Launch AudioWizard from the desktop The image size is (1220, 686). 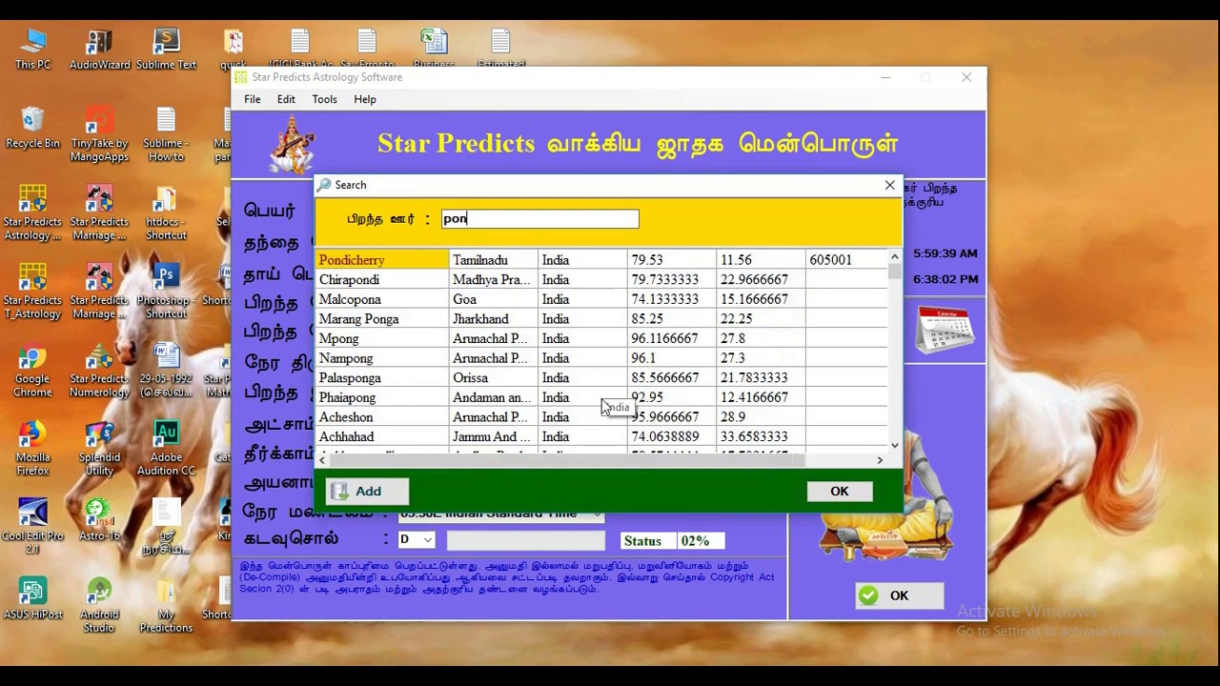(x=99, y=49)
